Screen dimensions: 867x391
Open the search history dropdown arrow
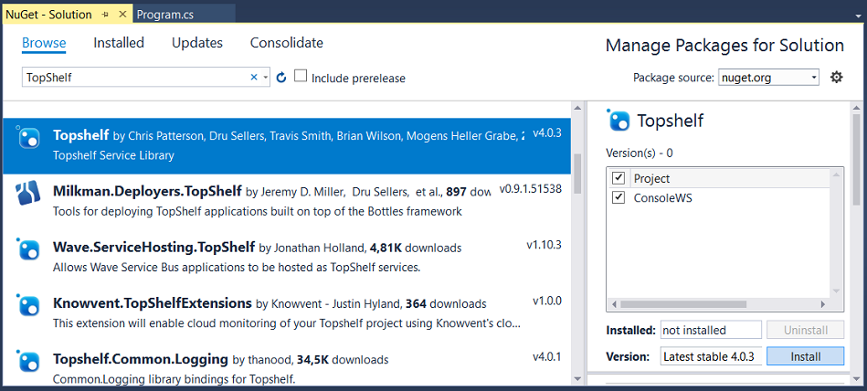(x=266, y=78)
